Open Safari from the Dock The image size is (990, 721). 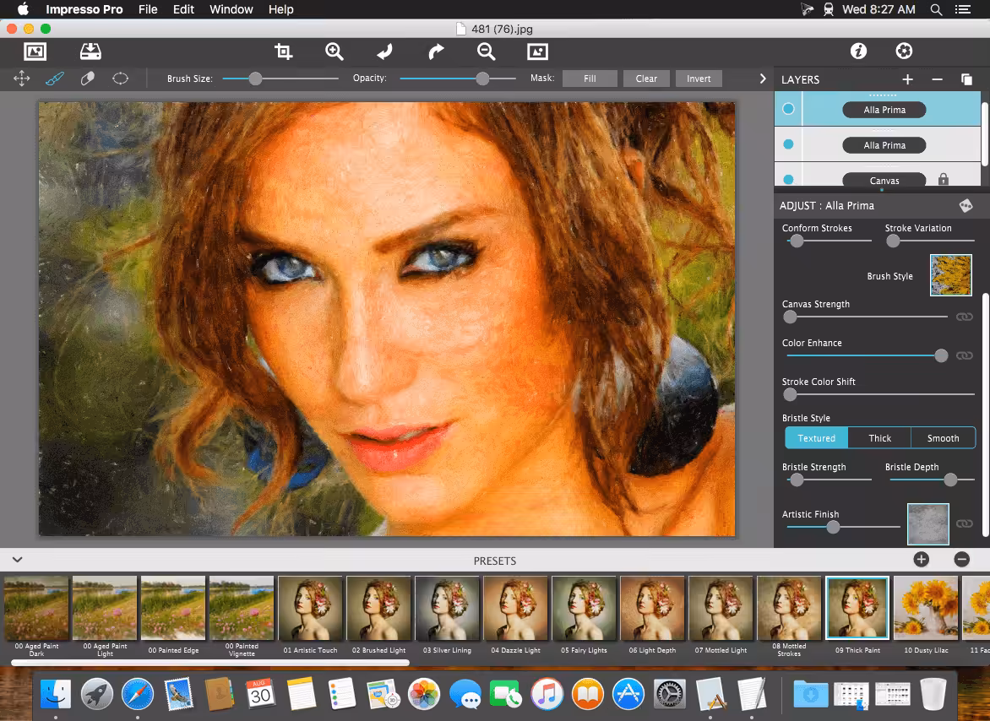pos(137,695)
